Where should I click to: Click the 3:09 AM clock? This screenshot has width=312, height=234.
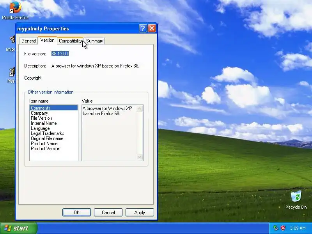pos(298,228)
